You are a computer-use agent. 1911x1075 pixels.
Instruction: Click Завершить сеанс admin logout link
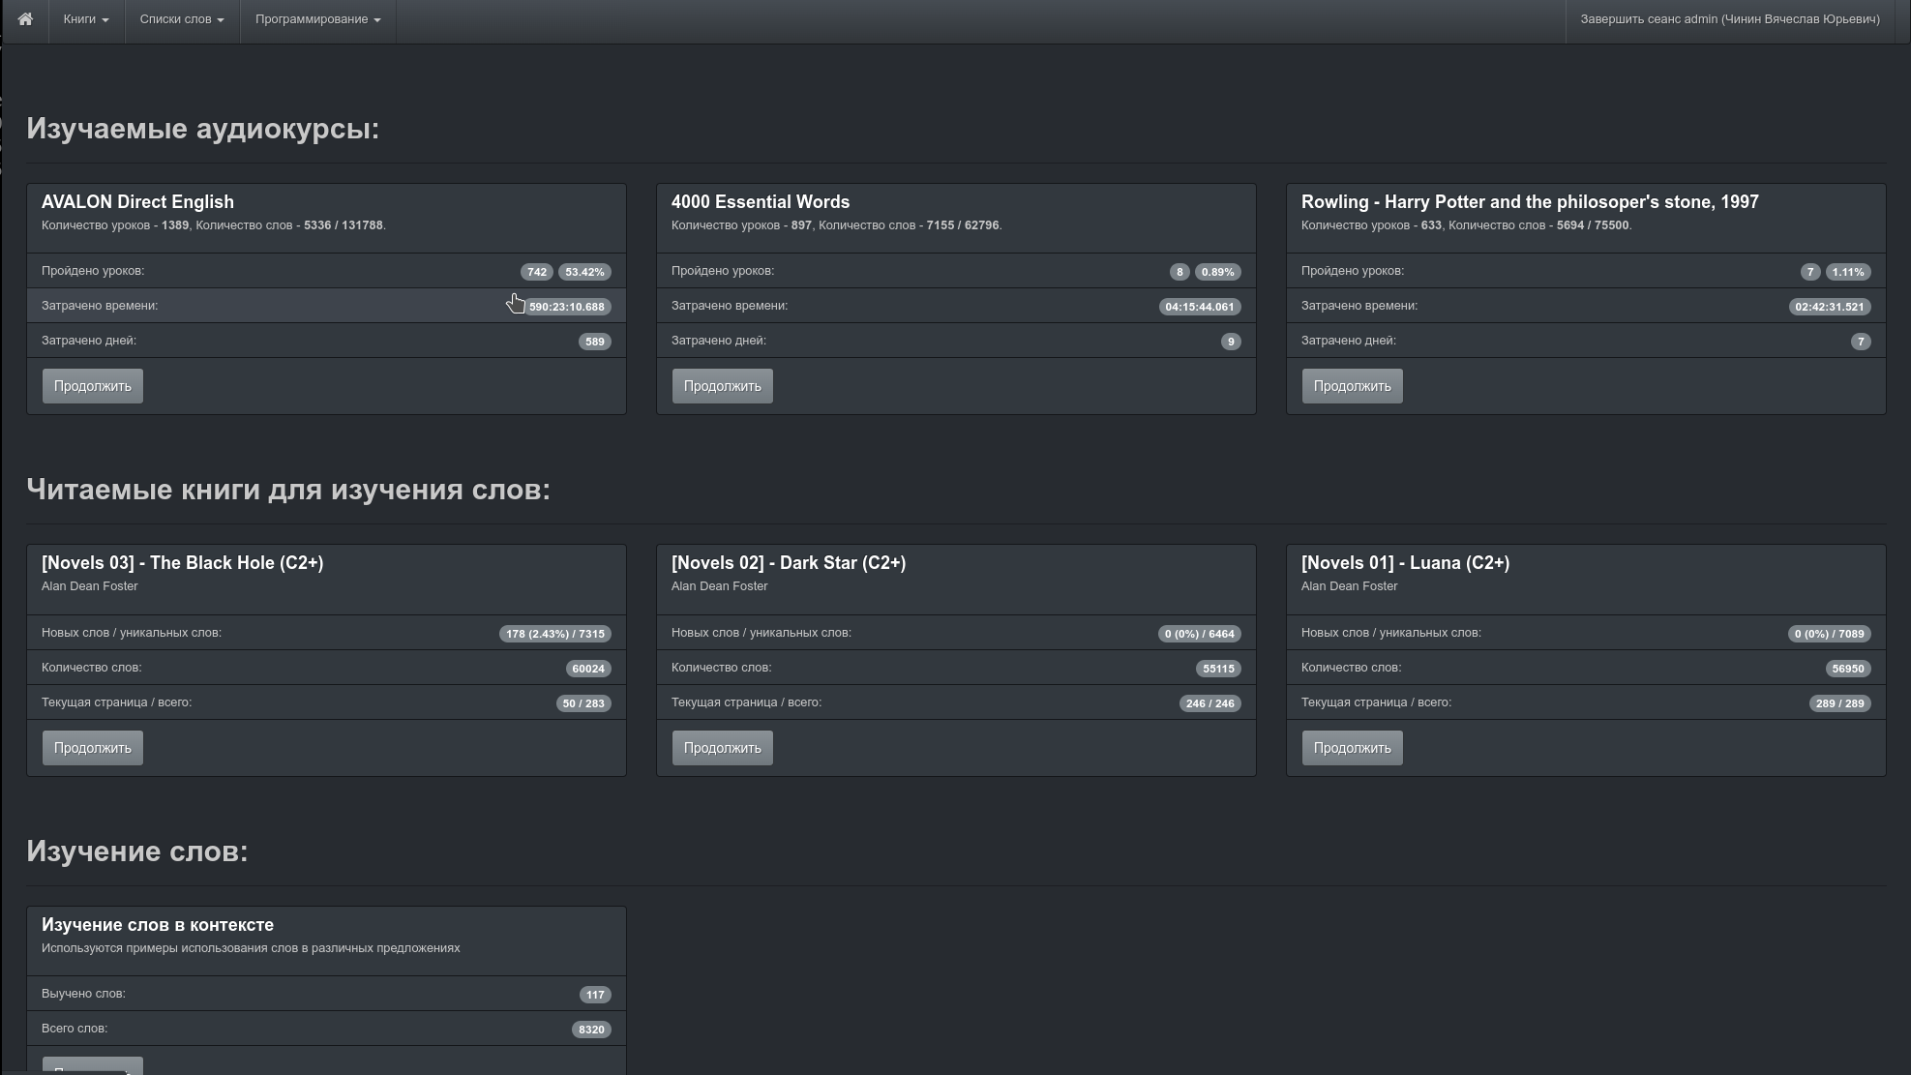(1729, 19)
